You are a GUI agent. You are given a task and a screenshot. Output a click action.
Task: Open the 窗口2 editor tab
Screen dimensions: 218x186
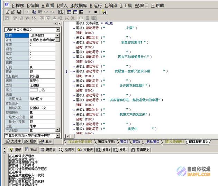pyautogui.click(x=124, y=141)
